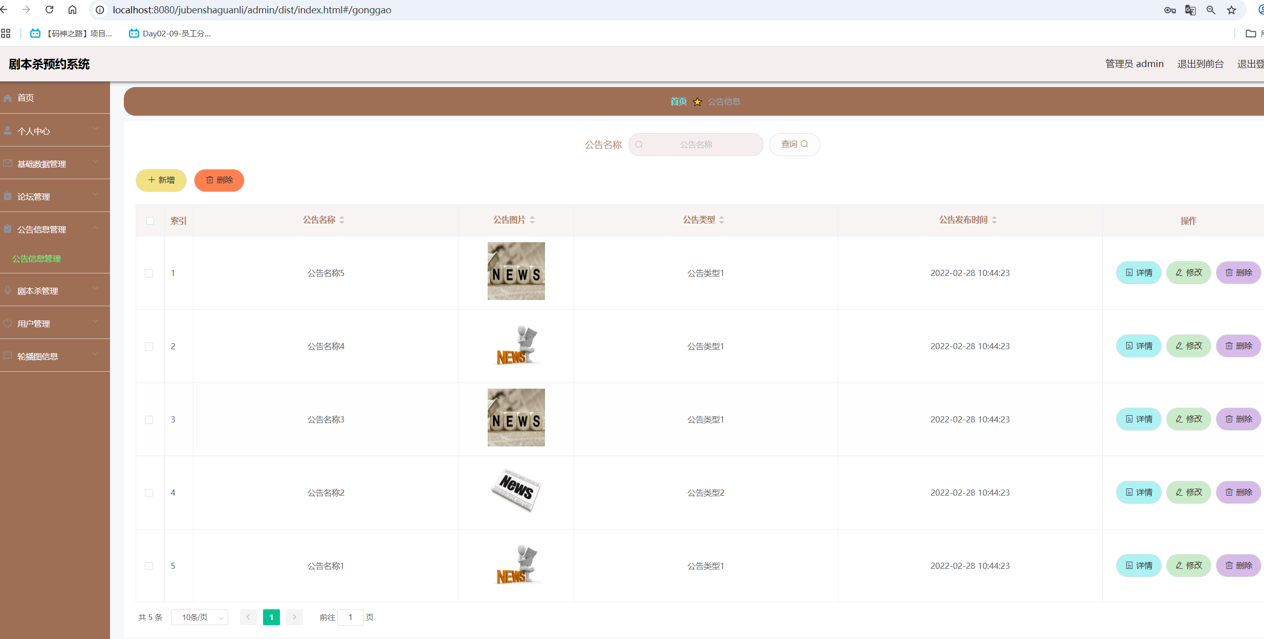Screen dimensions: 1264x639
Task: Sort by 公告发布时间 column sort arrows
Action: tap(994, 220)
